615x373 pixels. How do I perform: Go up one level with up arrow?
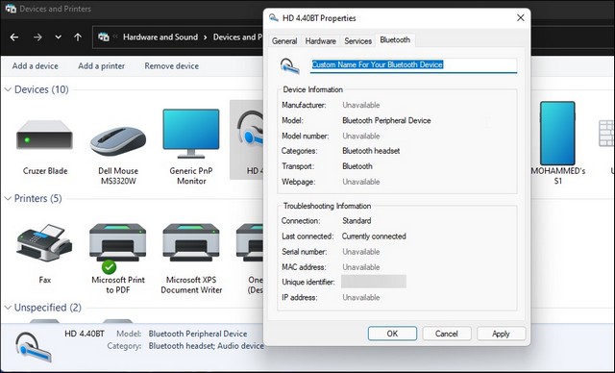click(78, 37)
